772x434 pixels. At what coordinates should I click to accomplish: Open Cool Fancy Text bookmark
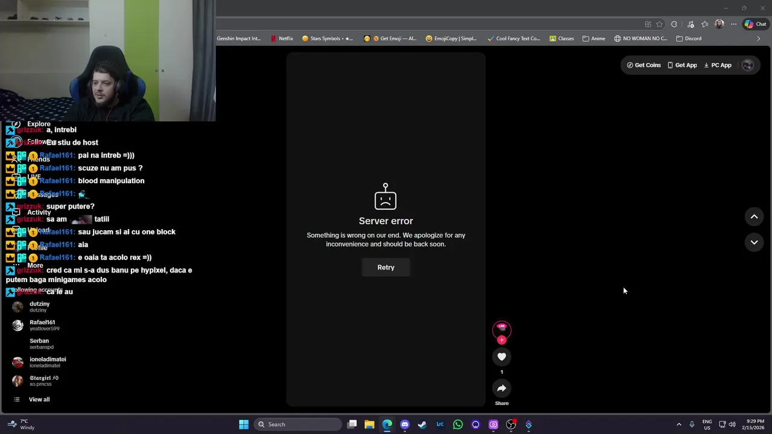click(514, 39)
